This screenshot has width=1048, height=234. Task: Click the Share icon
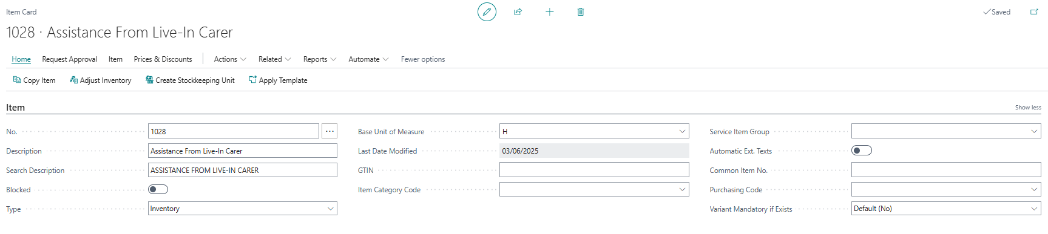(x=518, y=11)
